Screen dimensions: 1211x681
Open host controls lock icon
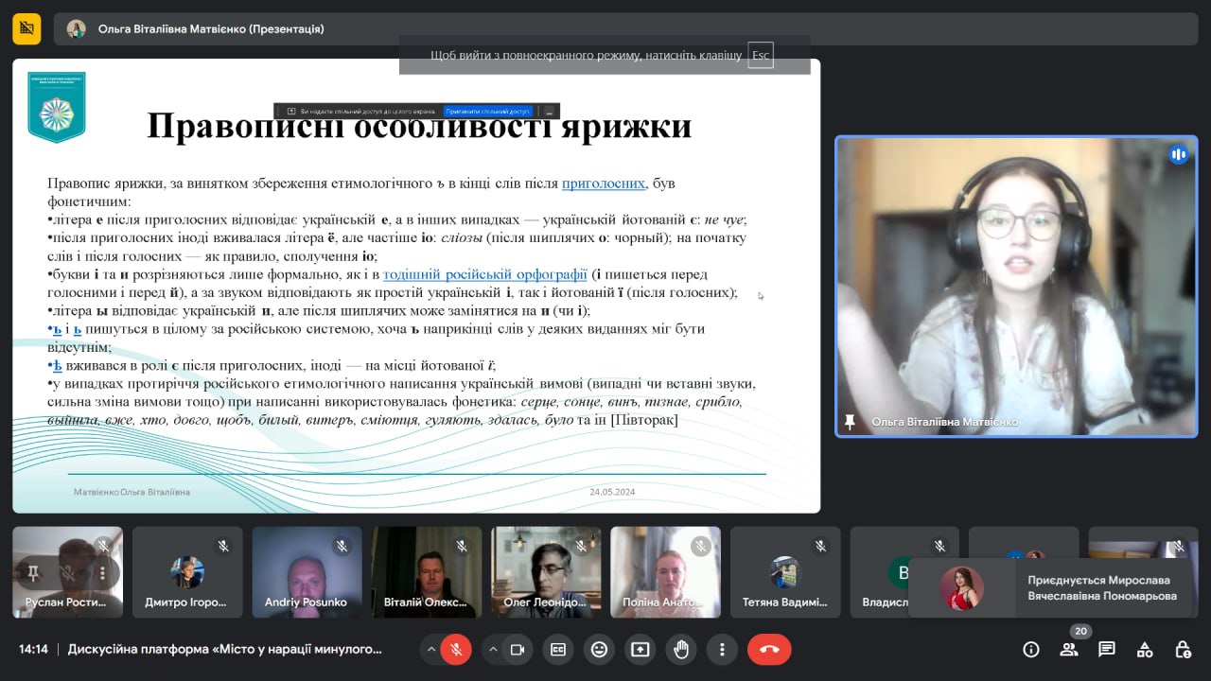pyautogui.click(x=1183, y=649)
